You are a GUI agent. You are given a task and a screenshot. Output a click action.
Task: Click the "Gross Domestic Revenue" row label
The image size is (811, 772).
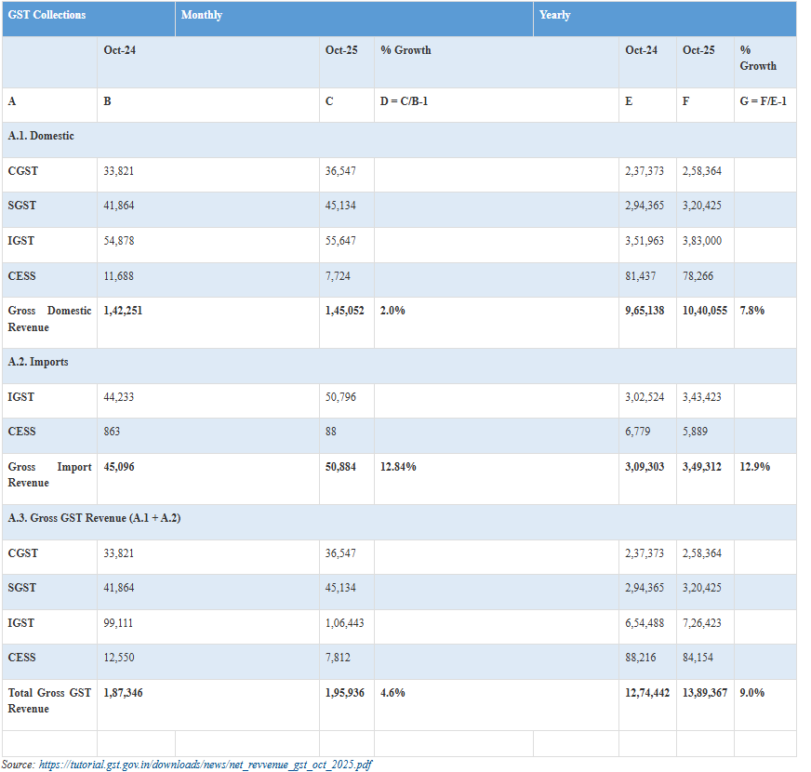49,319
